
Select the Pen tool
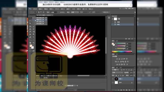pyautogui.click(x=30, y=37)
